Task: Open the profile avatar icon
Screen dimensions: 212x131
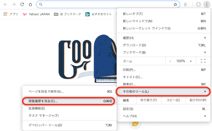Action: pyautogui.click(x=198, y=4)
